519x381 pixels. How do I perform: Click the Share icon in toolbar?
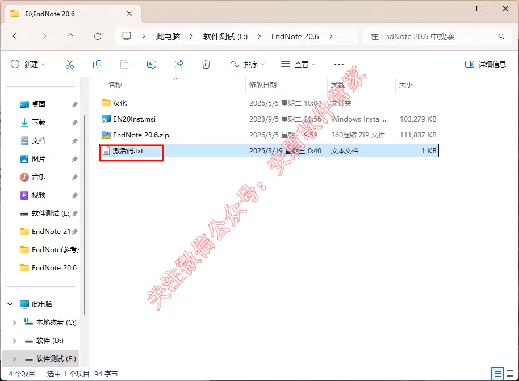tap(179, 64)
